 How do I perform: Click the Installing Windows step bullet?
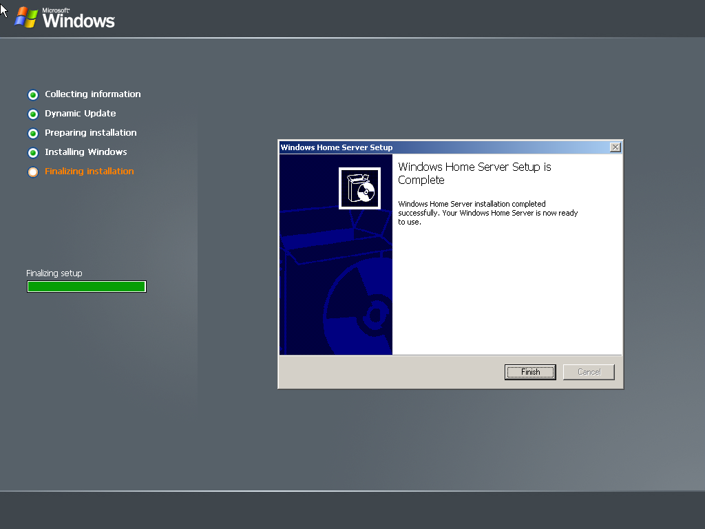(x=33, y=153)
